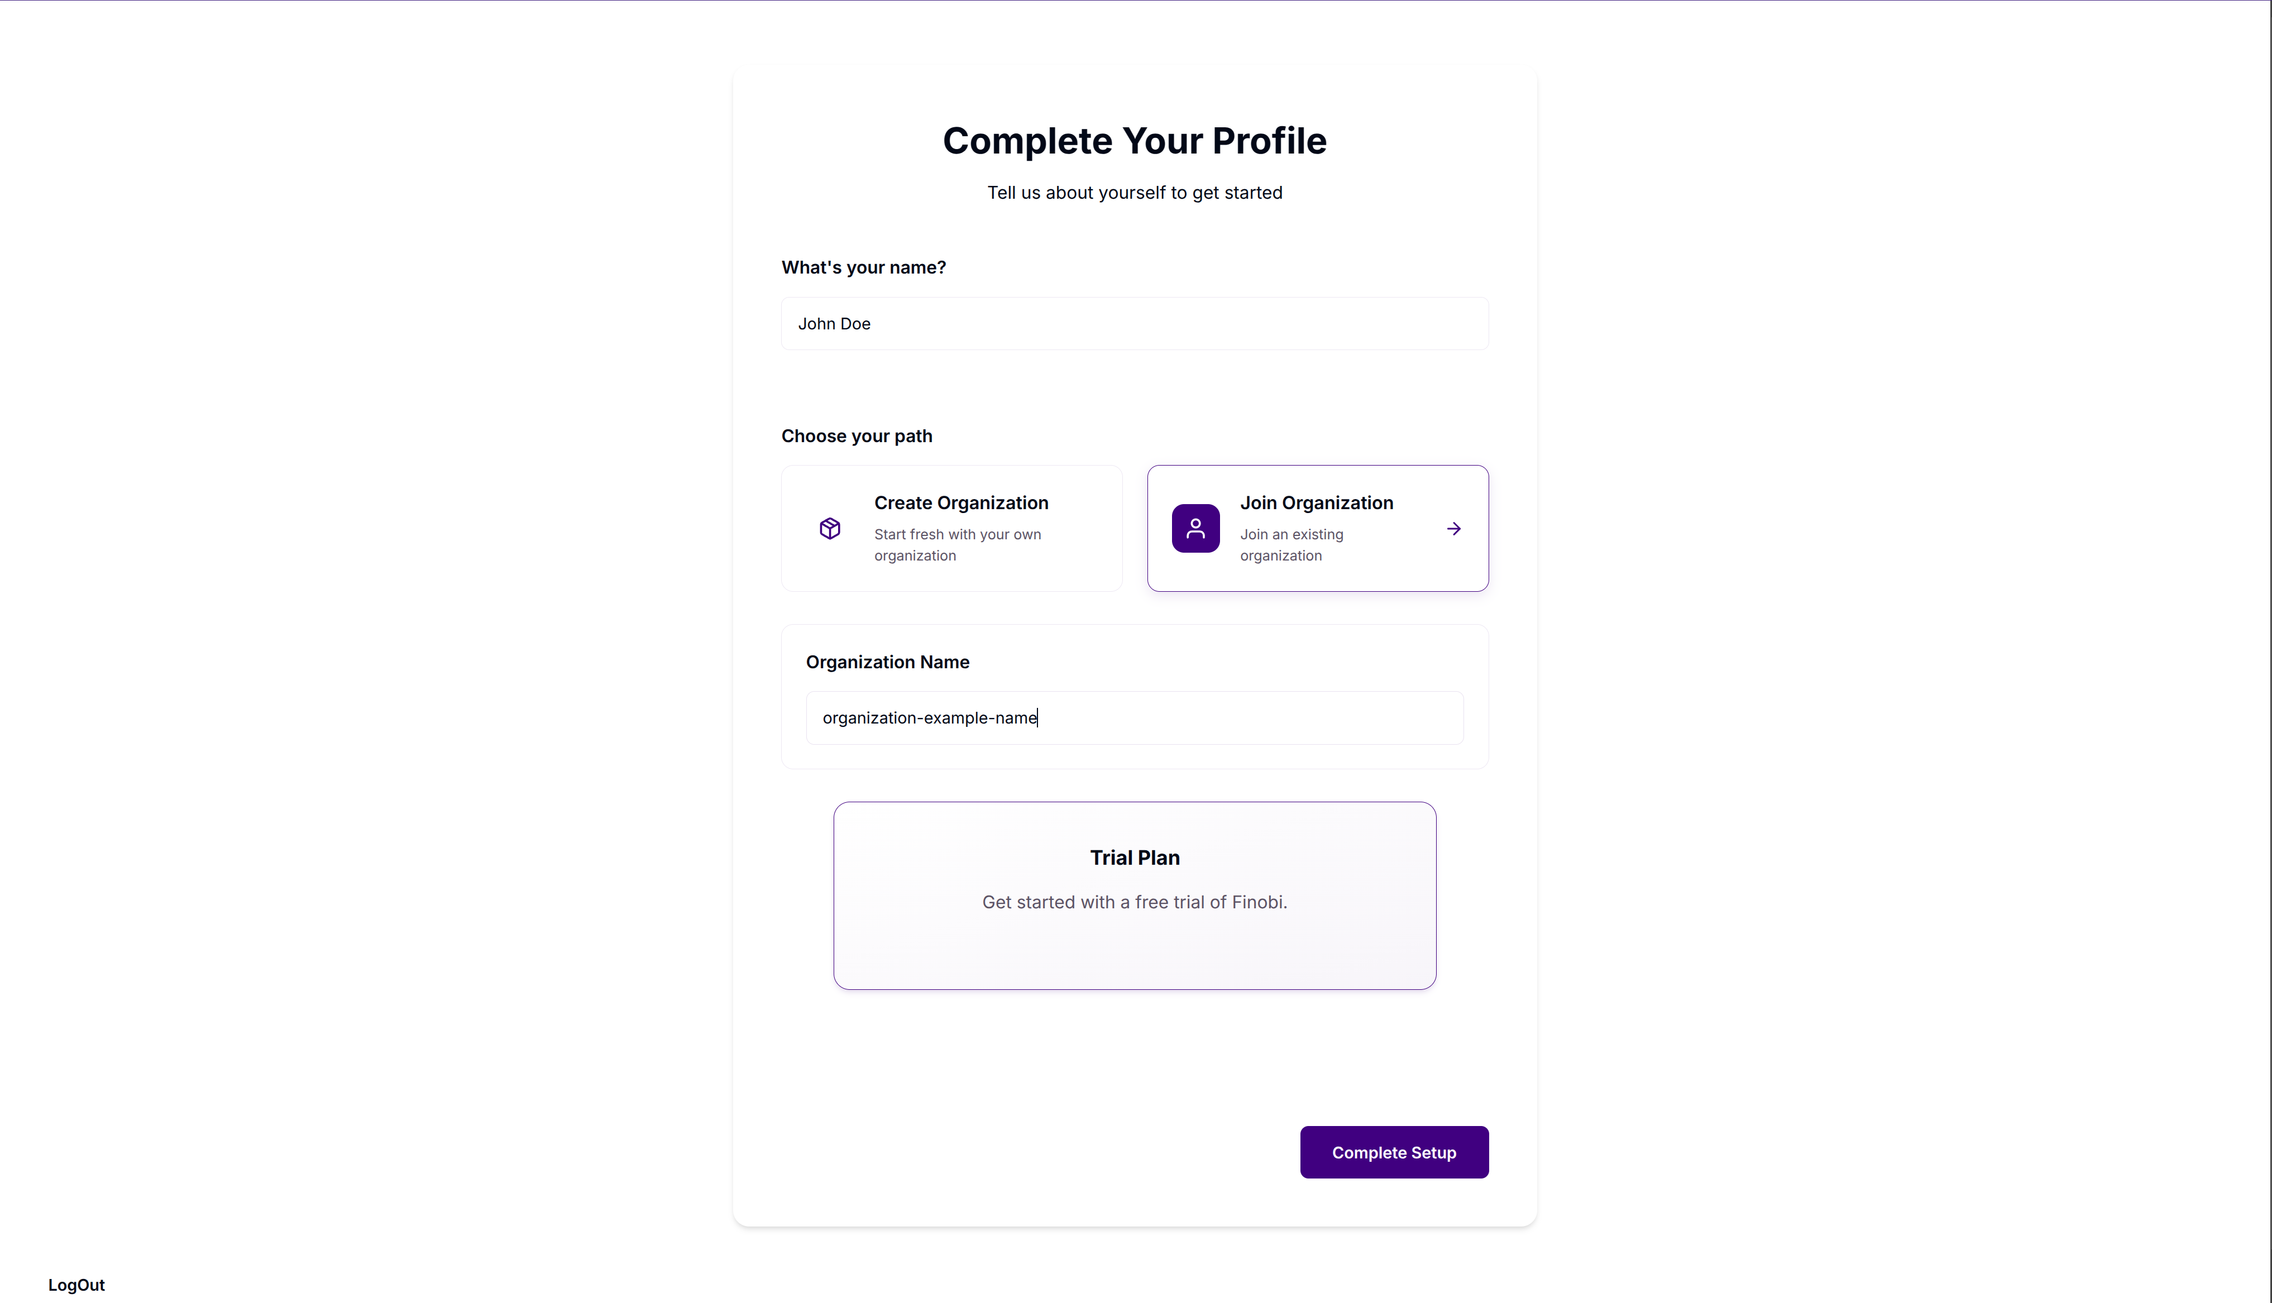Submit the form with Complete Setup
2272x1303 pixels.
(x=1394, y=1152)
